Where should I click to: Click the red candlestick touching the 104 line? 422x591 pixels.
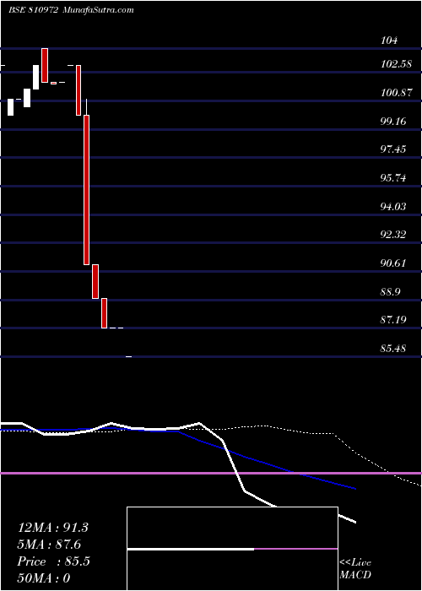45,65
